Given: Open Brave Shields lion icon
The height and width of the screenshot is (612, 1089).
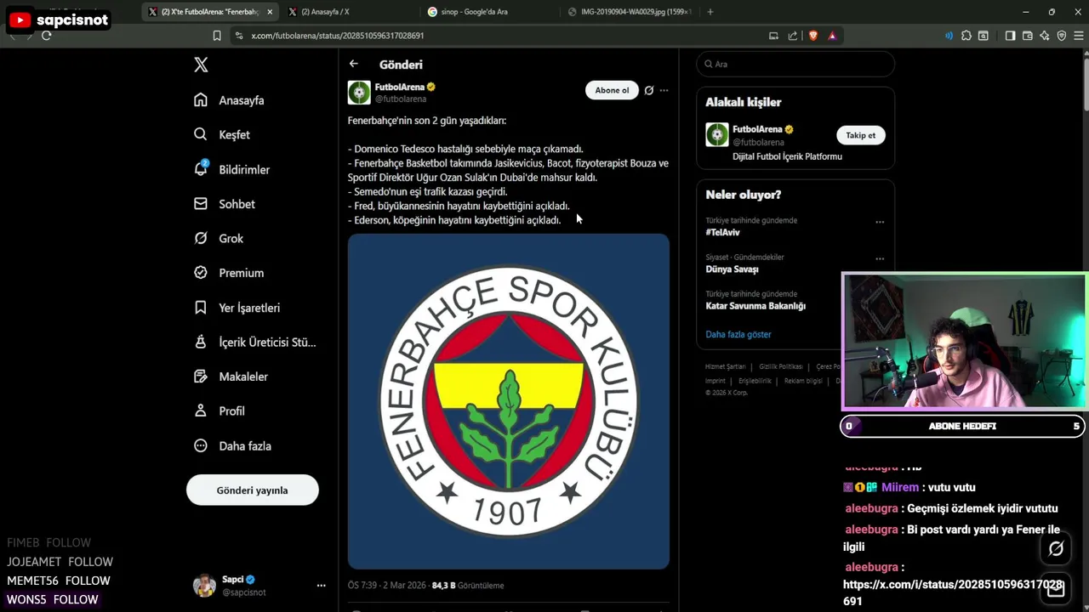Looking at the screenshot, I should 813,36.
